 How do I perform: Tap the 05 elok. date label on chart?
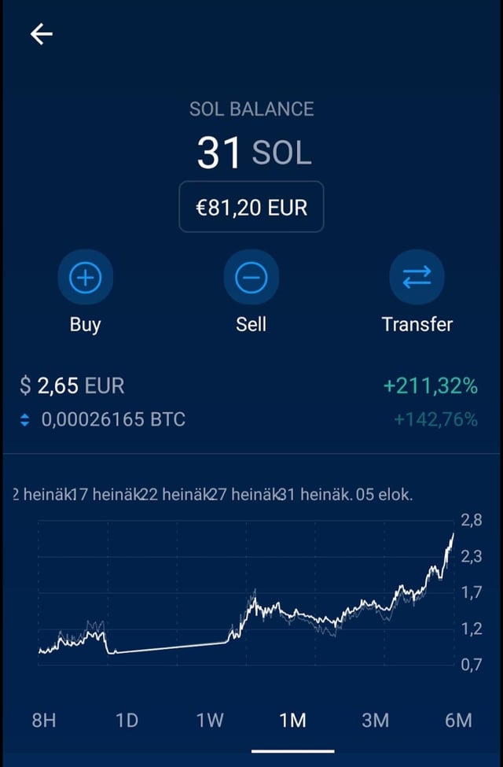[384, 495]
